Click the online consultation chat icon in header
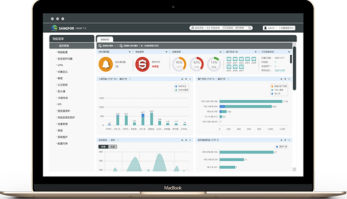Viewport: 347px width, 199px height. [208, 28]
